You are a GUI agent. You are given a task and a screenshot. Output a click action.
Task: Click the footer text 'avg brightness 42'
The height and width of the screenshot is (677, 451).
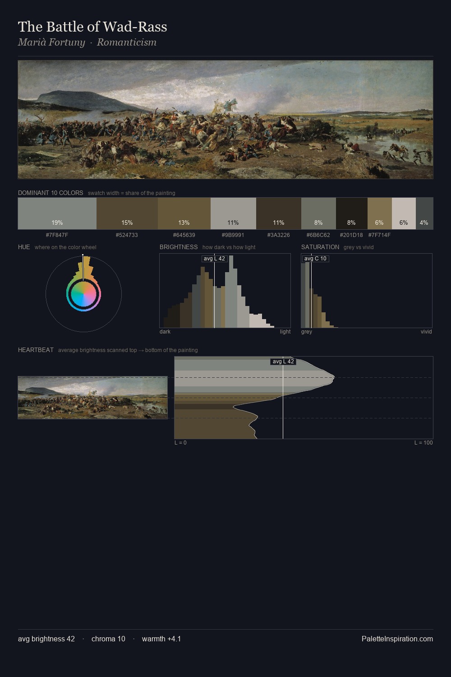[46, 639]
